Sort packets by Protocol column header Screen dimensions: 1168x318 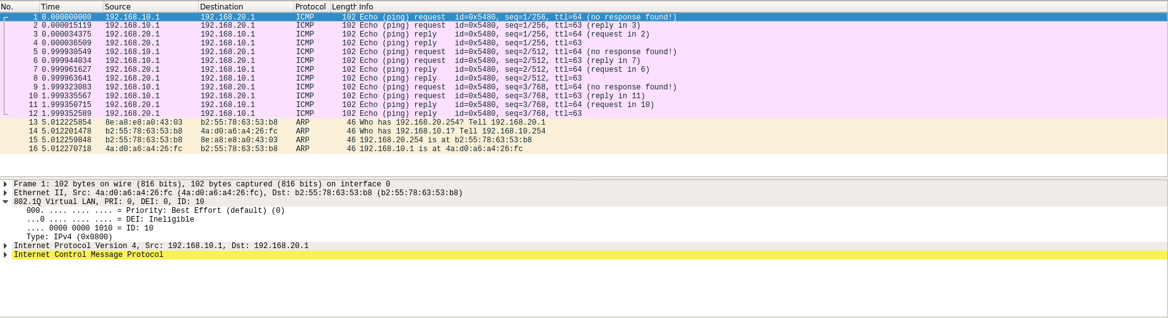[x=310, y=6]
